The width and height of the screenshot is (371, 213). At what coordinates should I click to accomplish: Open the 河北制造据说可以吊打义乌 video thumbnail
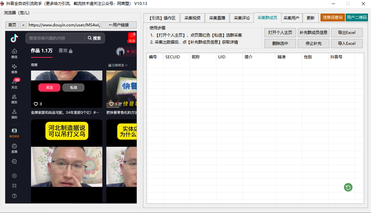67,161
